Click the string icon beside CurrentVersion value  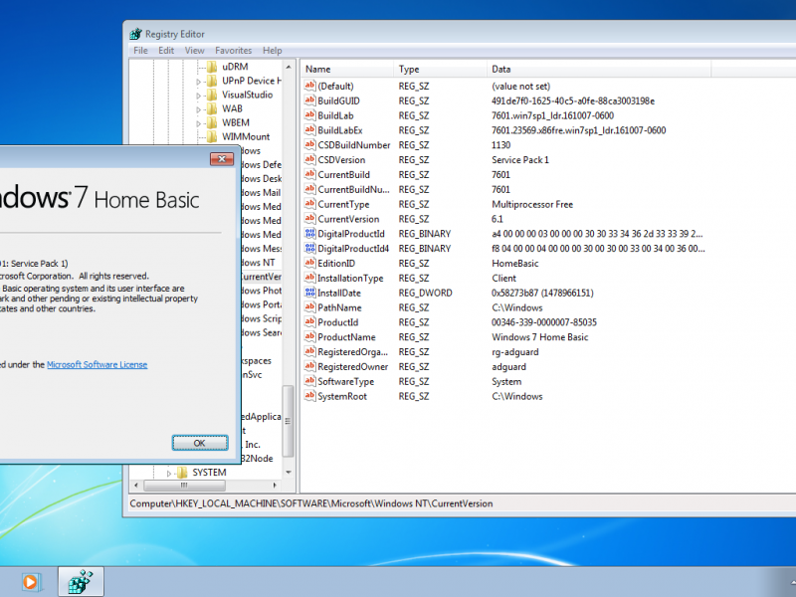[x=309, y=219]
